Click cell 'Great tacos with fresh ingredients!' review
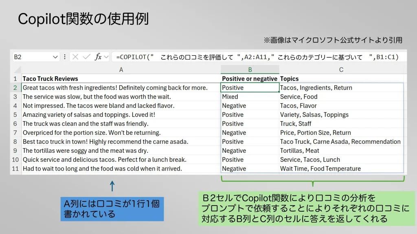Screen dimensions: 417x234 coord(121,88)
